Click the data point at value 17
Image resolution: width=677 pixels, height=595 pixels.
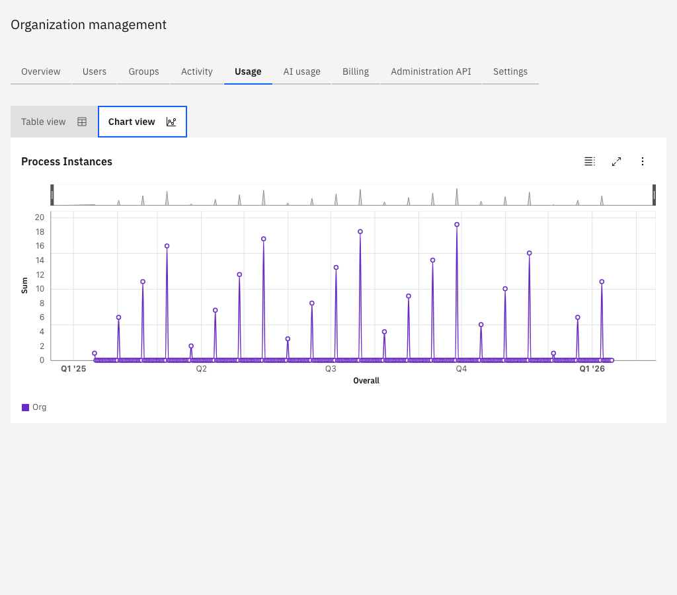click(263, 239)
